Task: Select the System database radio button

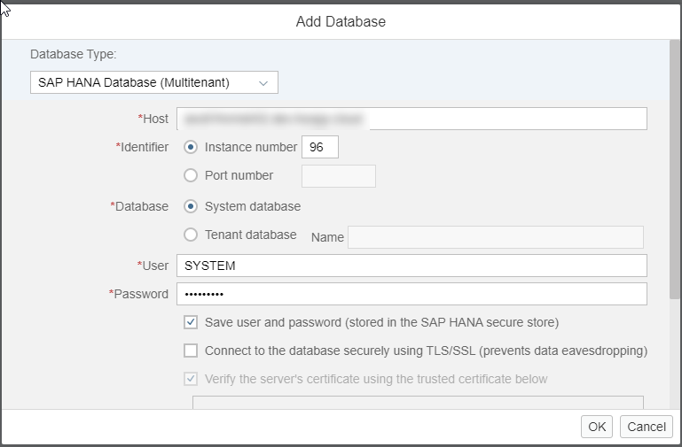Action: 191,206
